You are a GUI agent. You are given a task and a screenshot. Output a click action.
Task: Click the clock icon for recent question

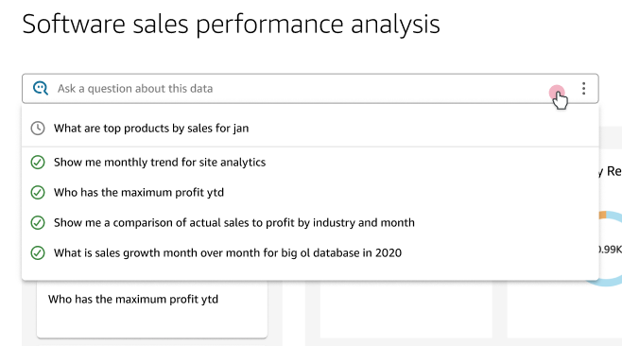tap(38, 129)
